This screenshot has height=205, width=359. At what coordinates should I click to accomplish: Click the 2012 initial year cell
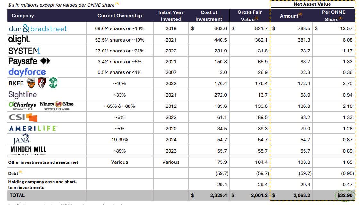(x=171, y=106)
